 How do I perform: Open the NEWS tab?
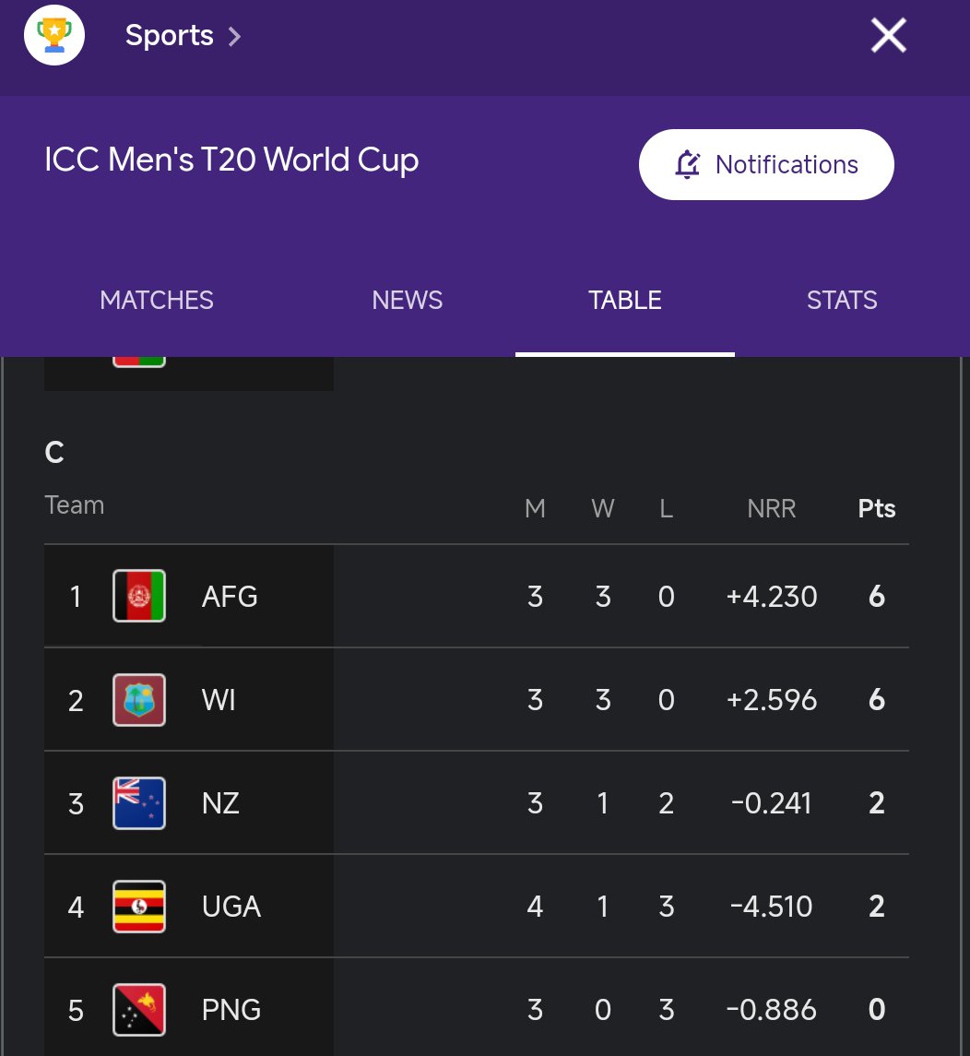pyautogui.click(x=408, y=301)
